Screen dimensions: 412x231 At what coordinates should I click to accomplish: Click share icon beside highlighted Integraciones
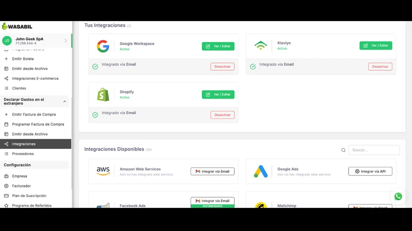pyautogui.click(x=6, y=144)
